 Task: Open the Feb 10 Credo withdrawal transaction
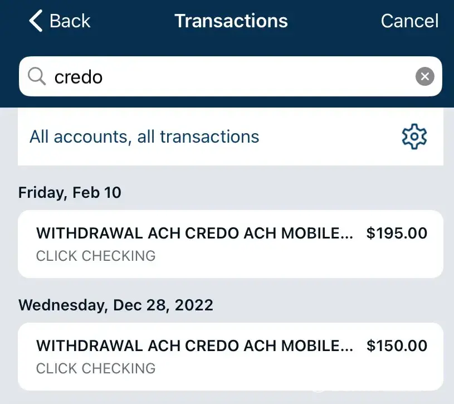(231, 244)
